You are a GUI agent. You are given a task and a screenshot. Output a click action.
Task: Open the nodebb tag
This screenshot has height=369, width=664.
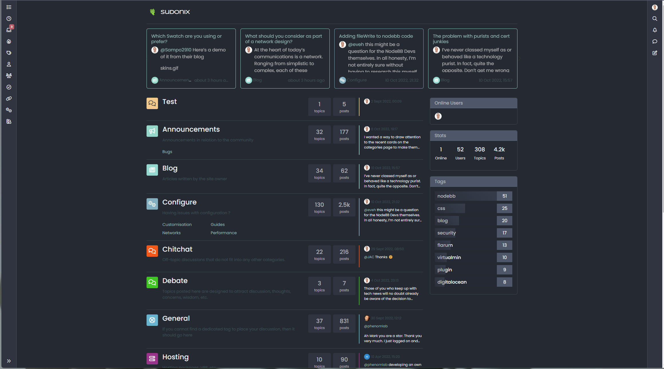pos(446,196)
